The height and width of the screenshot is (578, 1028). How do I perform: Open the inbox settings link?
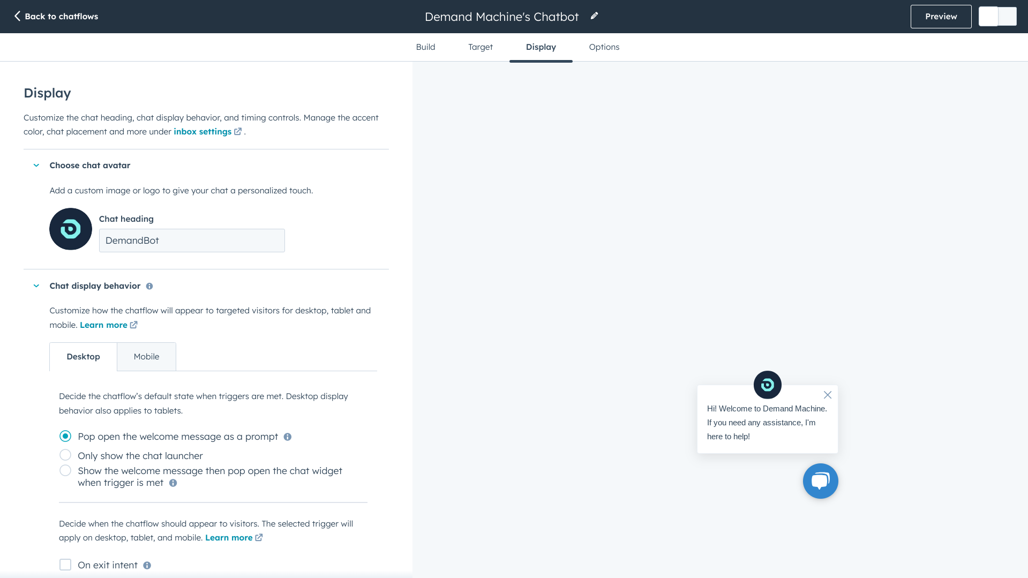[x=202, y=132]
